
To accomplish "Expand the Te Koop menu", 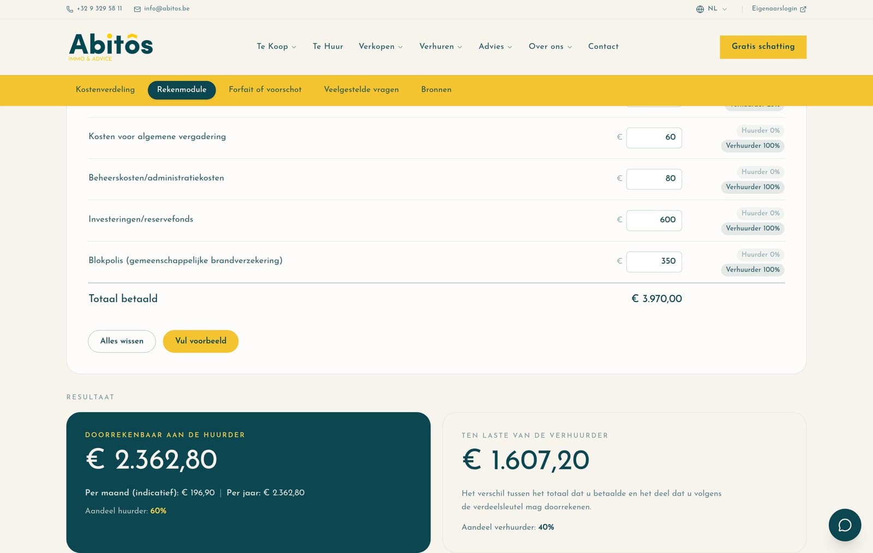I will point(277,46).
